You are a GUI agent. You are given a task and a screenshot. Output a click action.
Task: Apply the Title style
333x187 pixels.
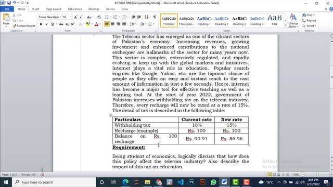[274, 21]
